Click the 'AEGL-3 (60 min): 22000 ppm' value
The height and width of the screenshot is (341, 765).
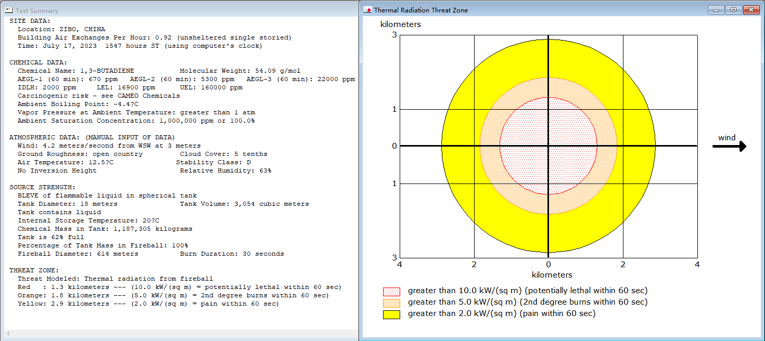[301, 79]
